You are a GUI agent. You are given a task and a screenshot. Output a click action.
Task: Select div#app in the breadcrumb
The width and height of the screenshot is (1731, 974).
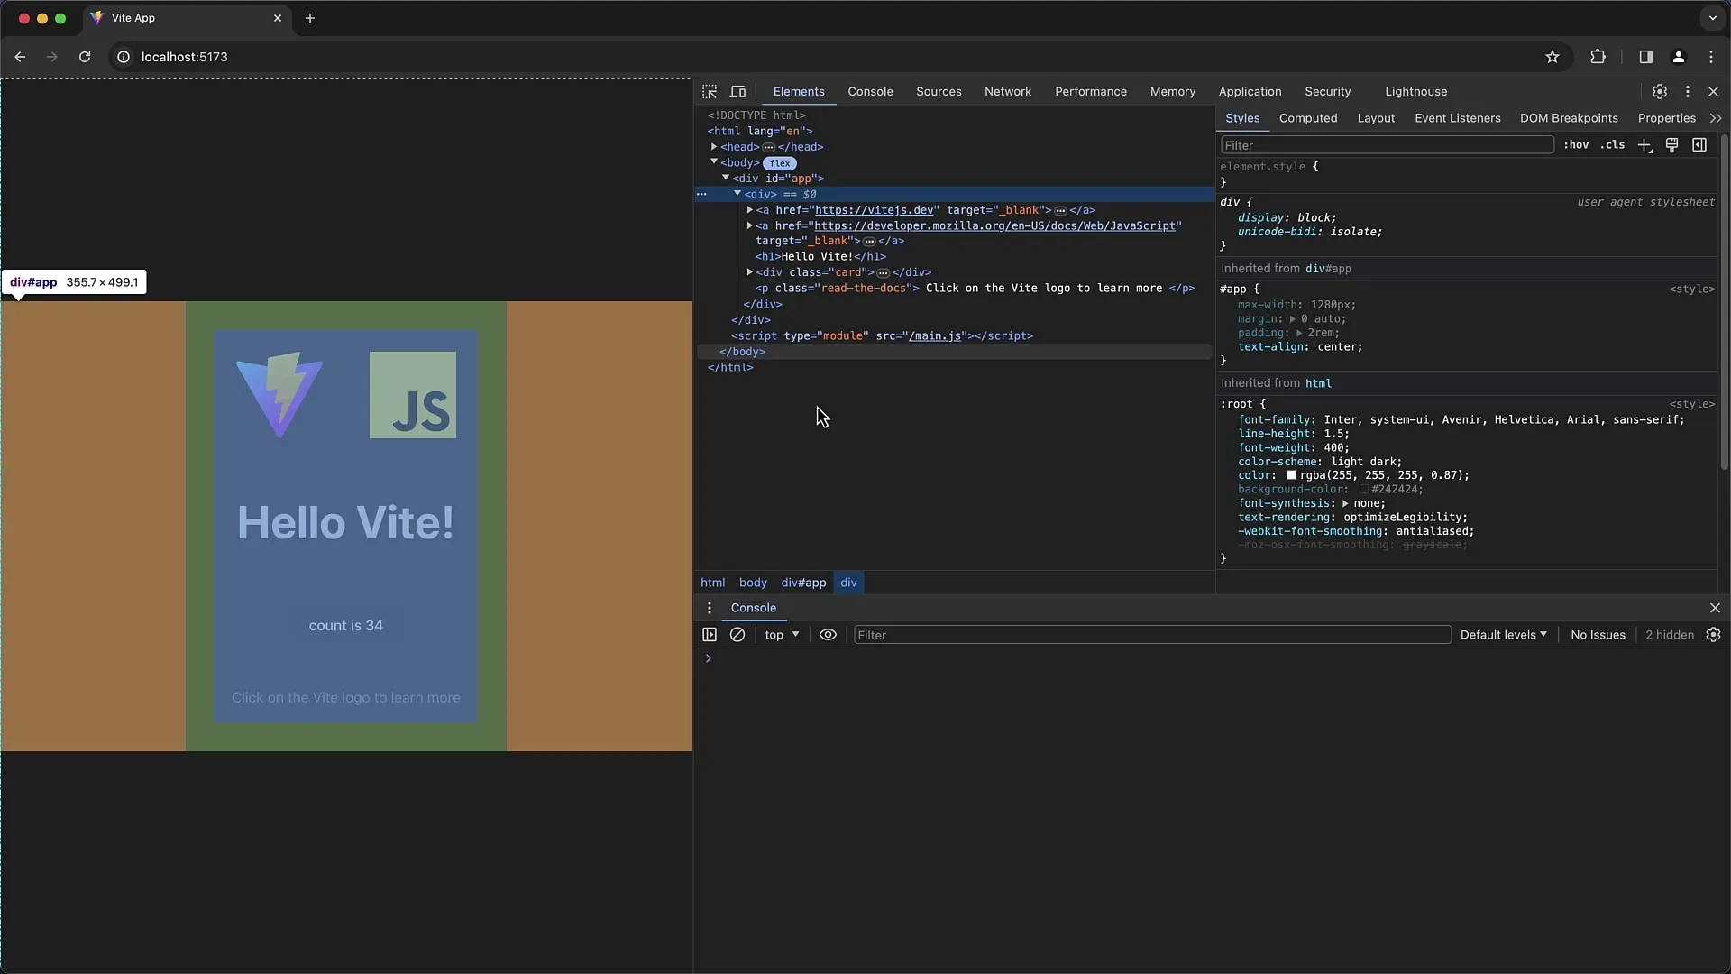pos(803,583)
